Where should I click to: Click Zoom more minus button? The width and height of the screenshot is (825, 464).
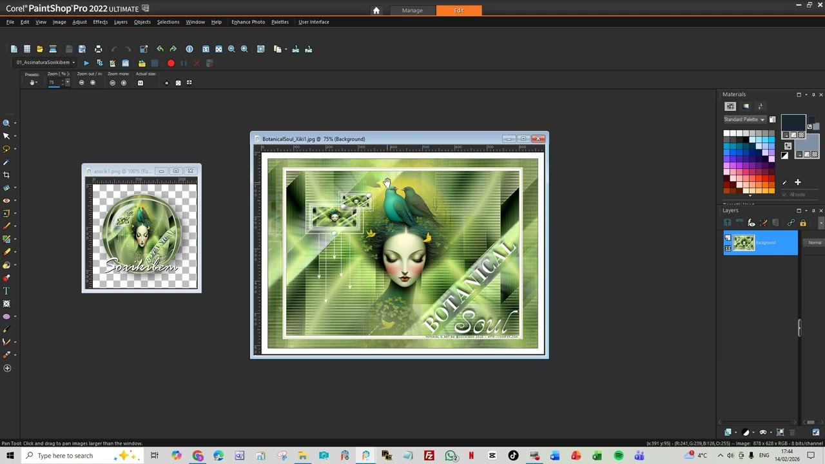click(112, 82)
